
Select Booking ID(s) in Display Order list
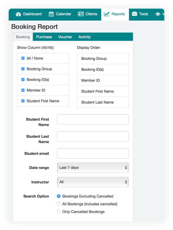pos(103,69)
